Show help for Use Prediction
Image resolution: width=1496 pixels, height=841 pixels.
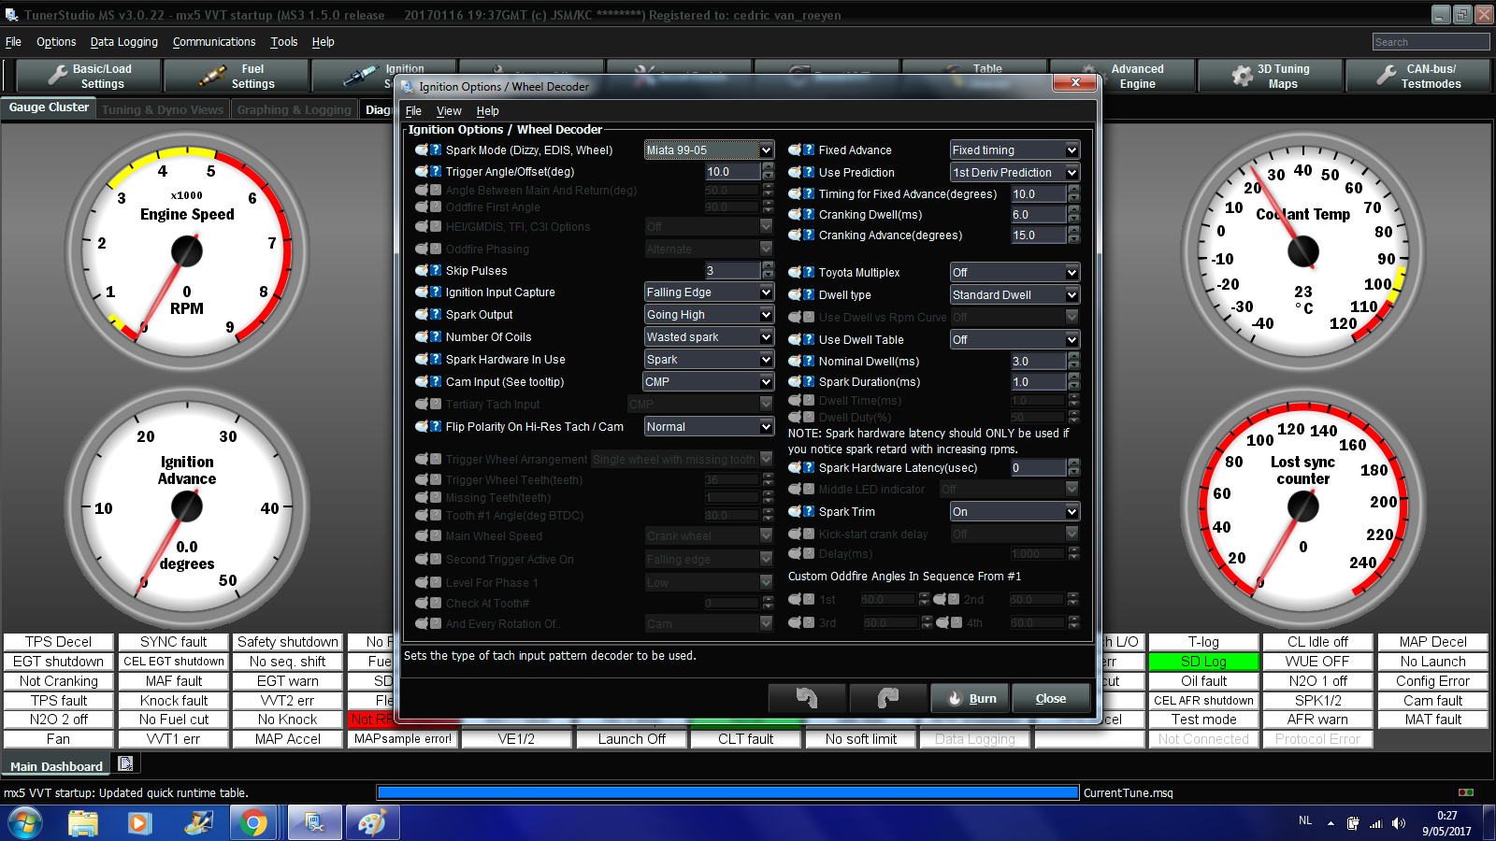click(809, 172)
